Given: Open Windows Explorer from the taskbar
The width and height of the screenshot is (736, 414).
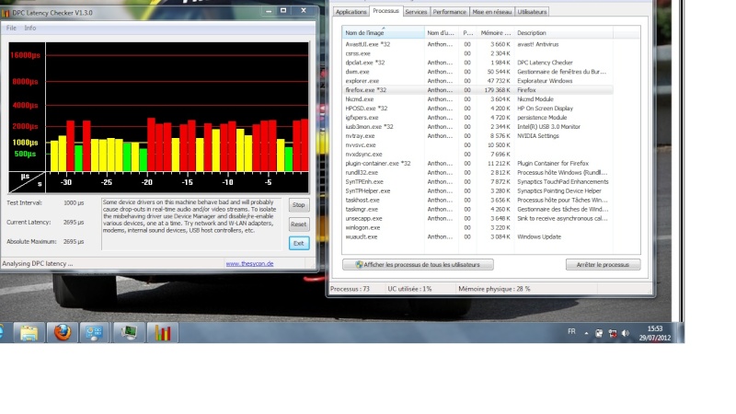Looking at the screenshot, I should [29, 333].
